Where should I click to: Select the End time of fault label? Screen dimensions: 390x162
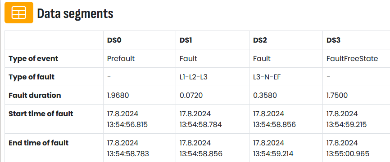pos(39,143)
